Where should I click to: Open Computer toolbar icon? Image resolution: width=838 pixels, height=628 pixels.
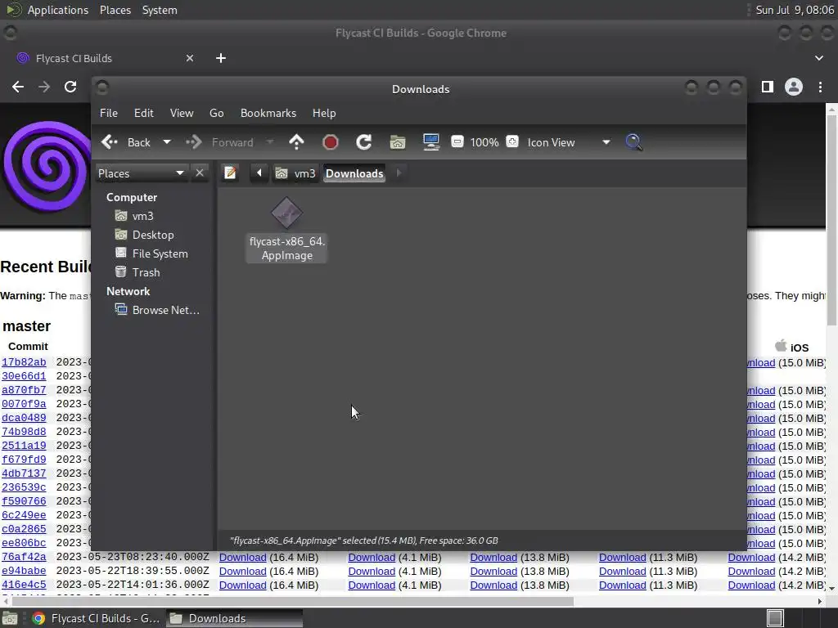point(431,142)
